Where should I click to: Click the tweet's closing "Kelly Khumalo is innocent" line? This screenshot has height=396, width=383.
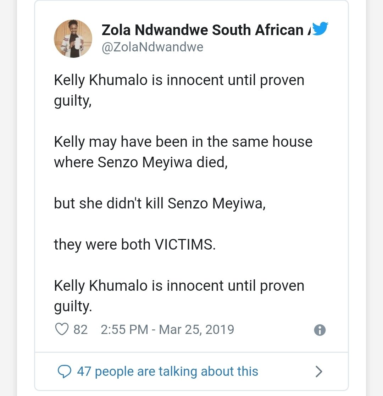point(179,286)
